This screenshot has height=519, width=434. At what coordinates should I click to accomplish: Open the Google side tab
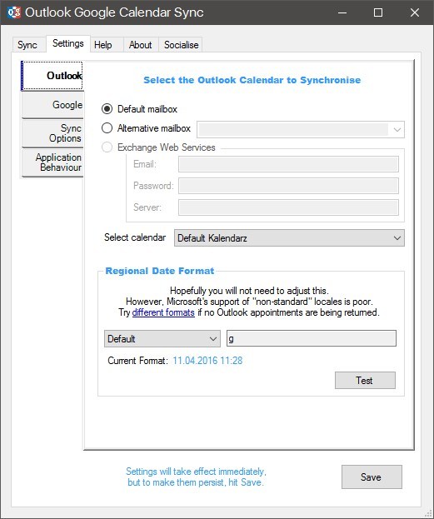[52, 105]
